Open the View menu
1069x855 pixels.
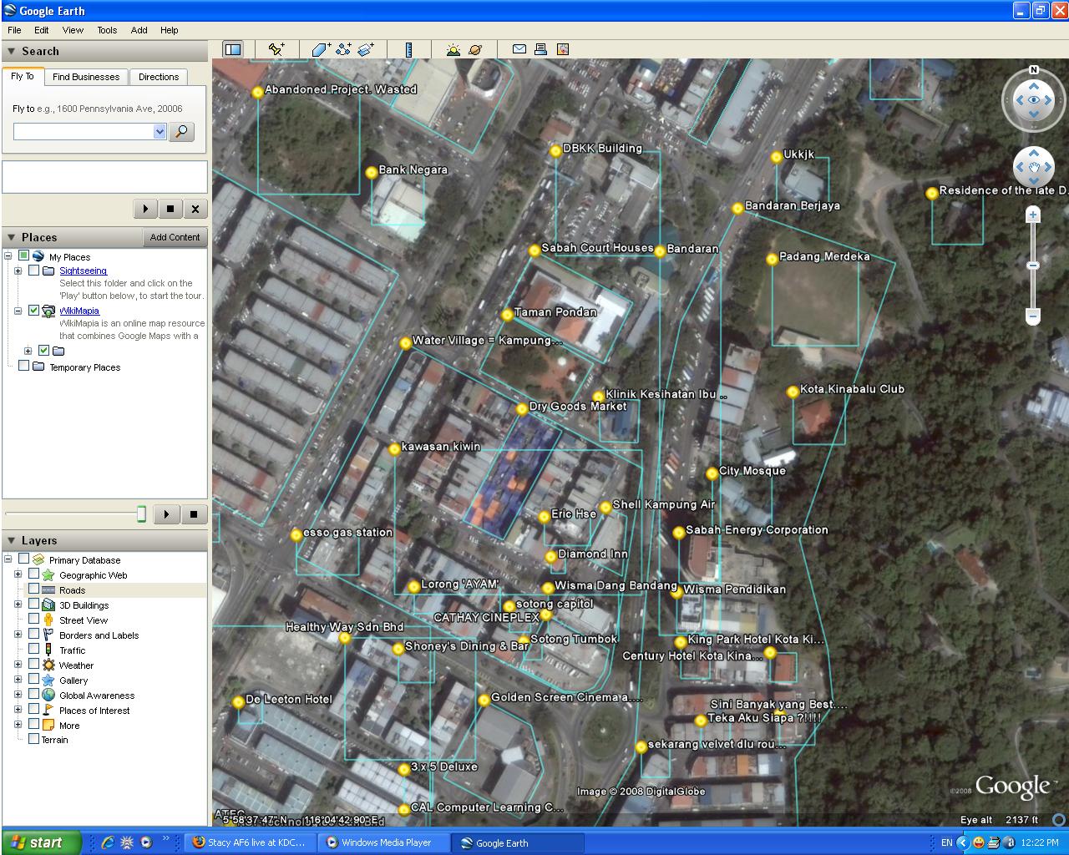click(73, 30)
